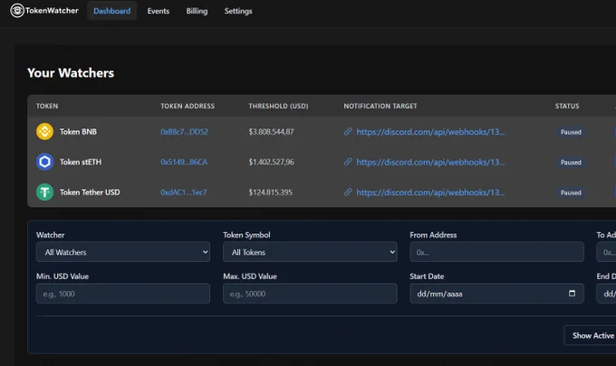This screenshot has height=366, width=616.
Task: Click Paused status badge for Tether USD
Action: point(571,192)
